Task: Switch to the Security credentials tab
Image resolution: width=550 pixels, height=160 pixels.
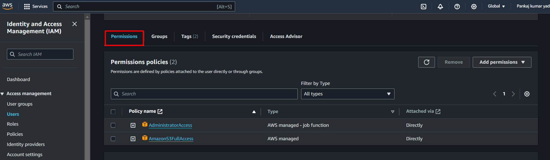Action: (234, 36)
